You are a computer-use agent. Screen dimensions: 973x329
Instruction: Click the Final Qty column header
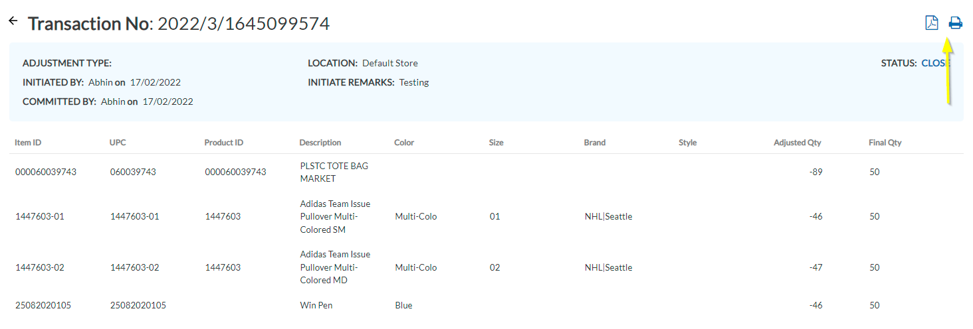pos(885,143)
